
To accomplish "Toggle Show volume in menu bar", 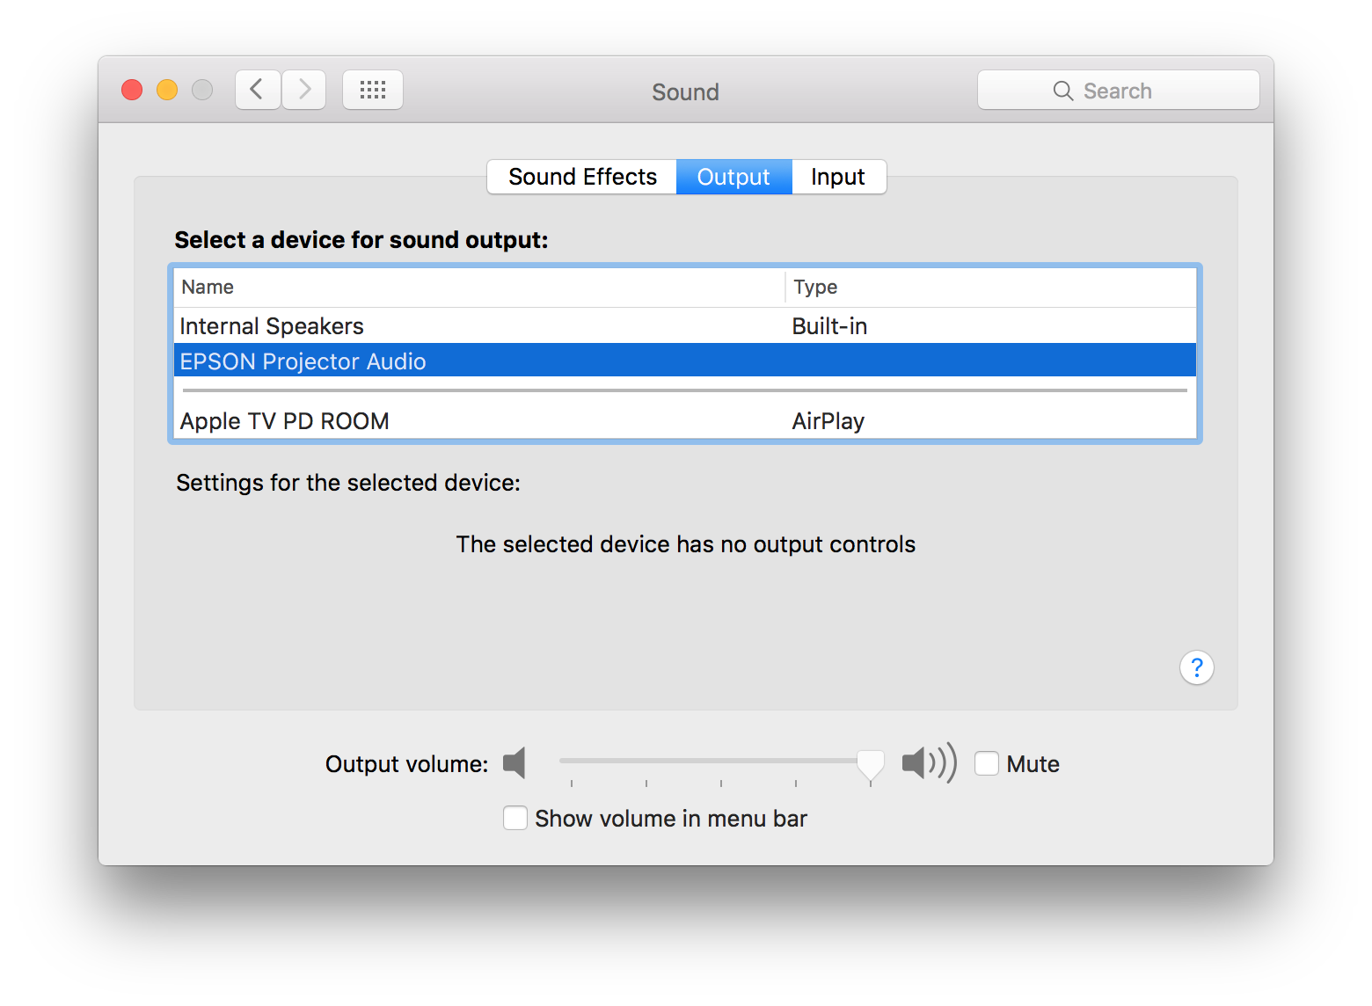I will click(515, 818).
